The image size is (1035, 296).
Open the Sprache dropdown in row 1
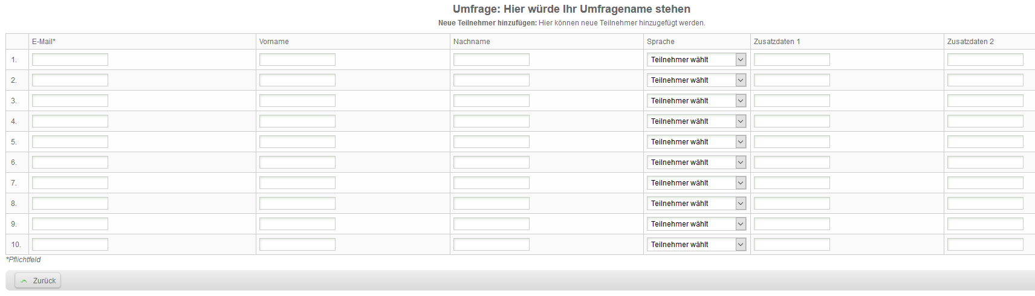(696, 60)
